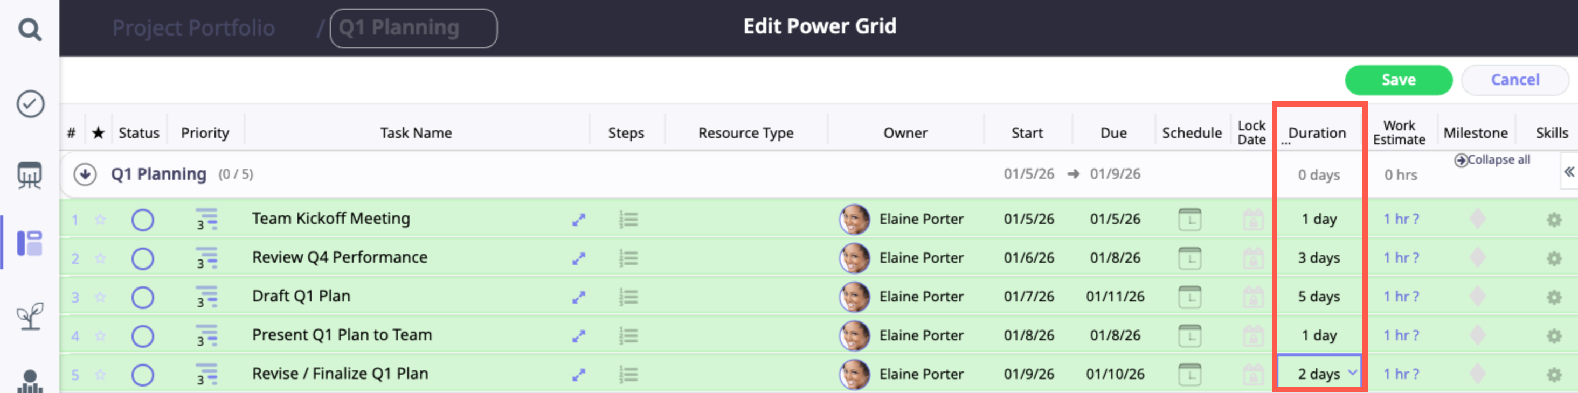Collapse the Q1 Planning group arrow

coord(85,174)
